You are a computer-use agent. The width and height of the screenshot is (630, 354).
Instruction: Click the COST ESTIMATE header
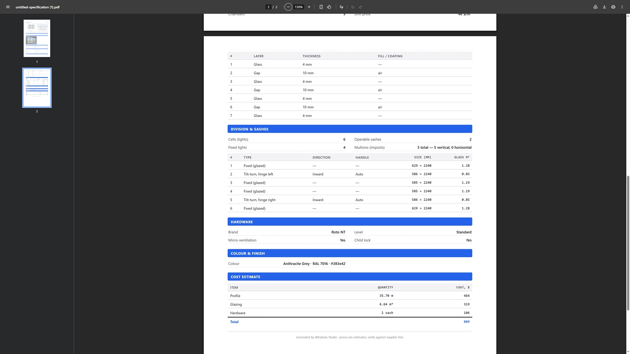(x=350, y=277)
